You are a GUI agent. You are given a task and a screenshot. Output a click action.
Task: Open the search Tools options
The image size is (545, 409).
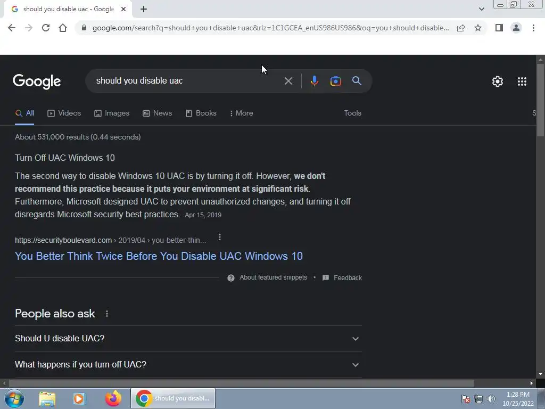(x=352, y=113)
